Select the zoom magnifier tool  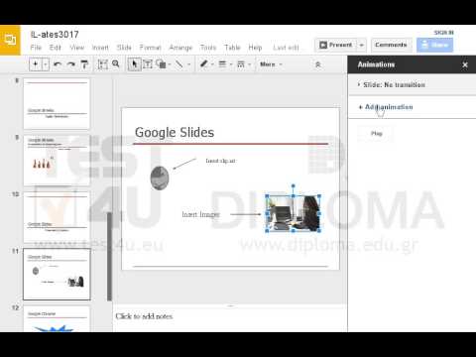click(x=116, y=63)
